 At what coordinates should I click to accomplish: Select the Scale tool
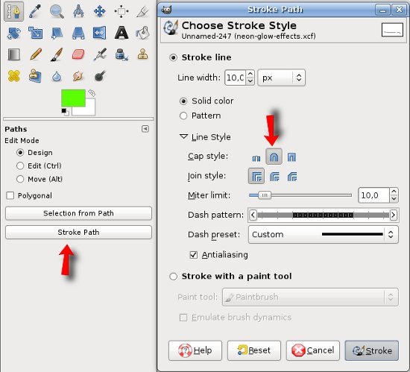(35, 33)
